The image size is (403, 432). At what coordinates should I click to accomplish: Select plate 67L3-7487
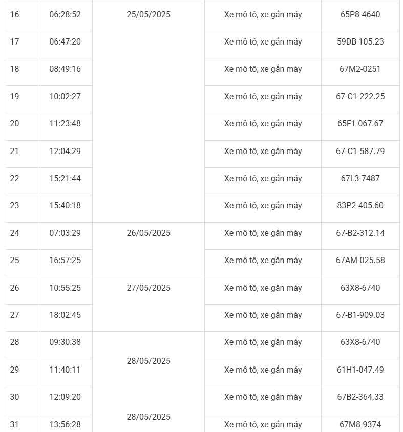pyautogui.click(x=360, y=179)
